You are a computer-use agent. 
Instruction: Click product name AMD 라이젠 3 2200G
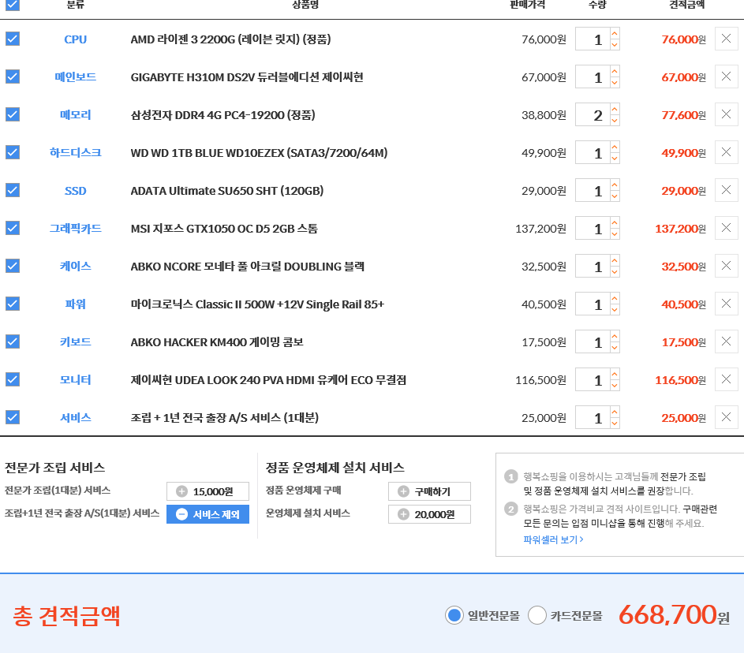point(230,39)
